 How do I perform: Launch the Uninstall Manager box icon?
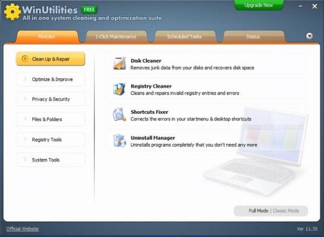point(119,140)
